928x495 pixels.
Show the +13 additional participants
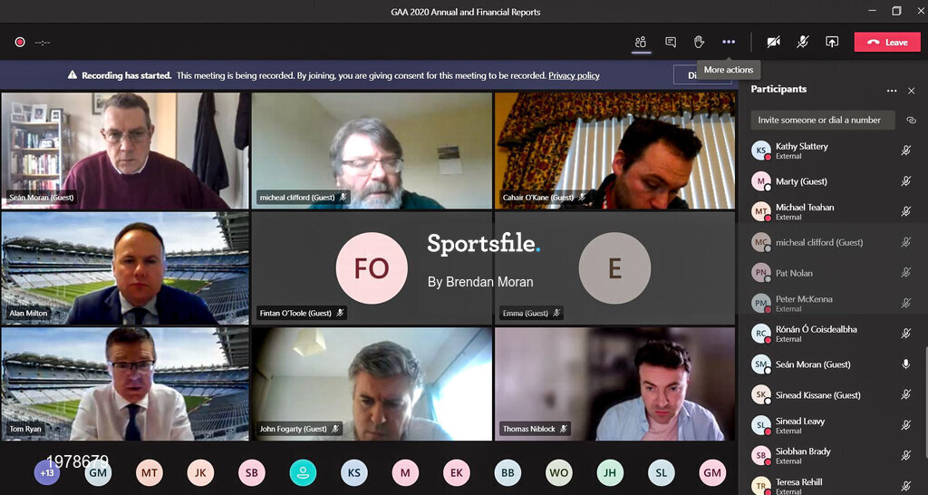click(47, 472)
